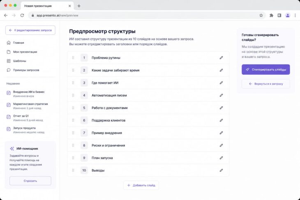Viewport: 300px width, 200px height.
Task: Click drag handle of slide 1 'Проблема рутины'
Action: 73,57
